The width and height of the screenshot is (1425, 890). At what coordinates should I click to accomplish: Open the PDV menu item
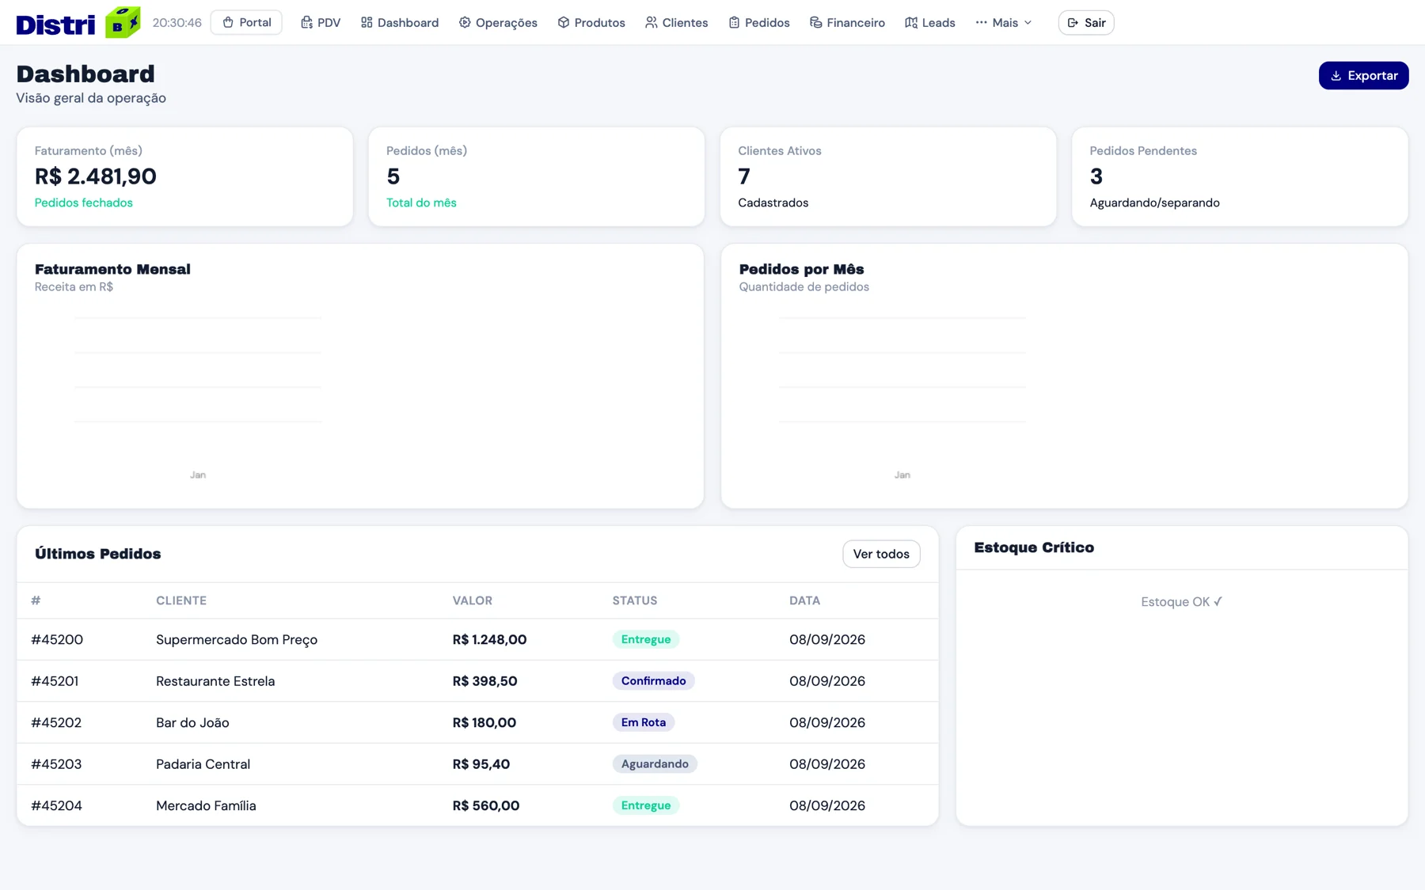coord(321,22)
